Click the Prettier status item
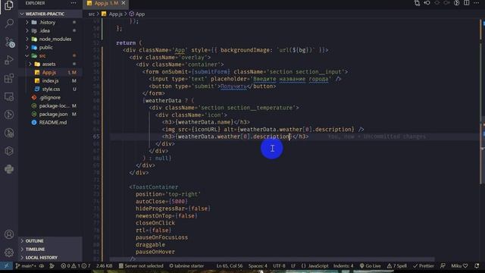Screen dimensions: 485x273 (424, 266)
